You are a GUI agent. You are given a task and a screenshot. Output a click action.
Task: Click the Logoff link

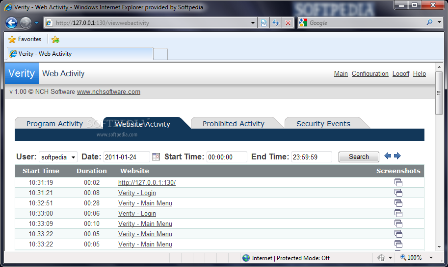pos(400,74)
